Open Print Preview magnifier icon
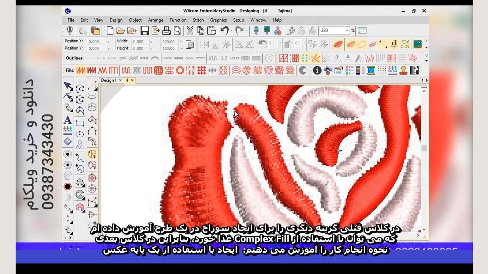This screenshot has height=274, width=488. (177, 31)
